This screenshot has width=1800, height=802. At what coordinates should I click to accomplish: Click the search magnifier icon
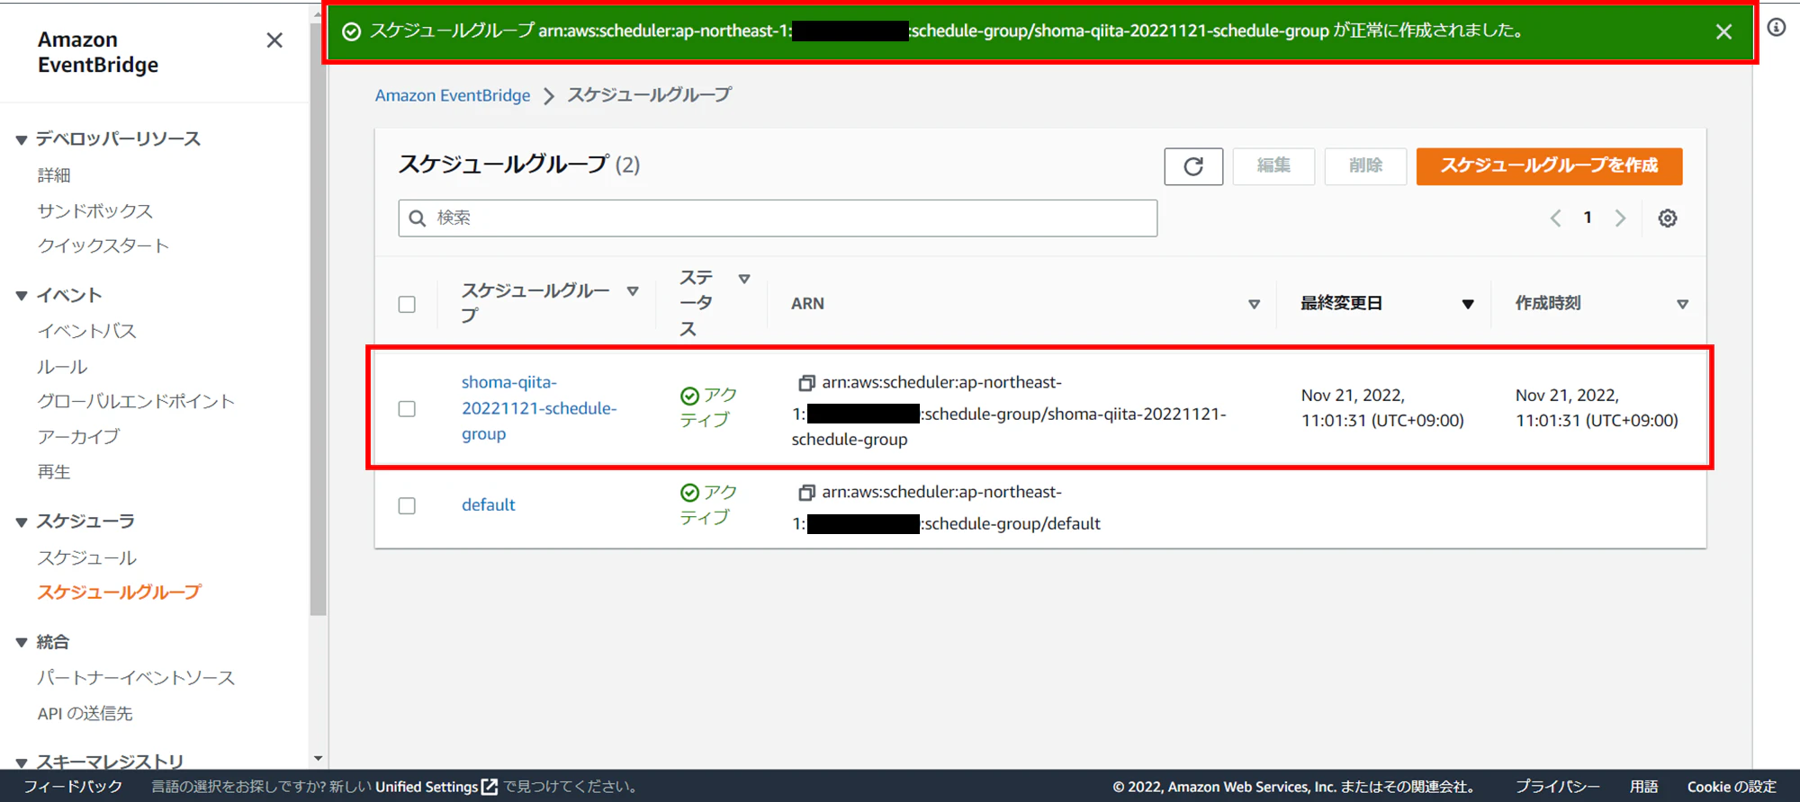(418, 218)
